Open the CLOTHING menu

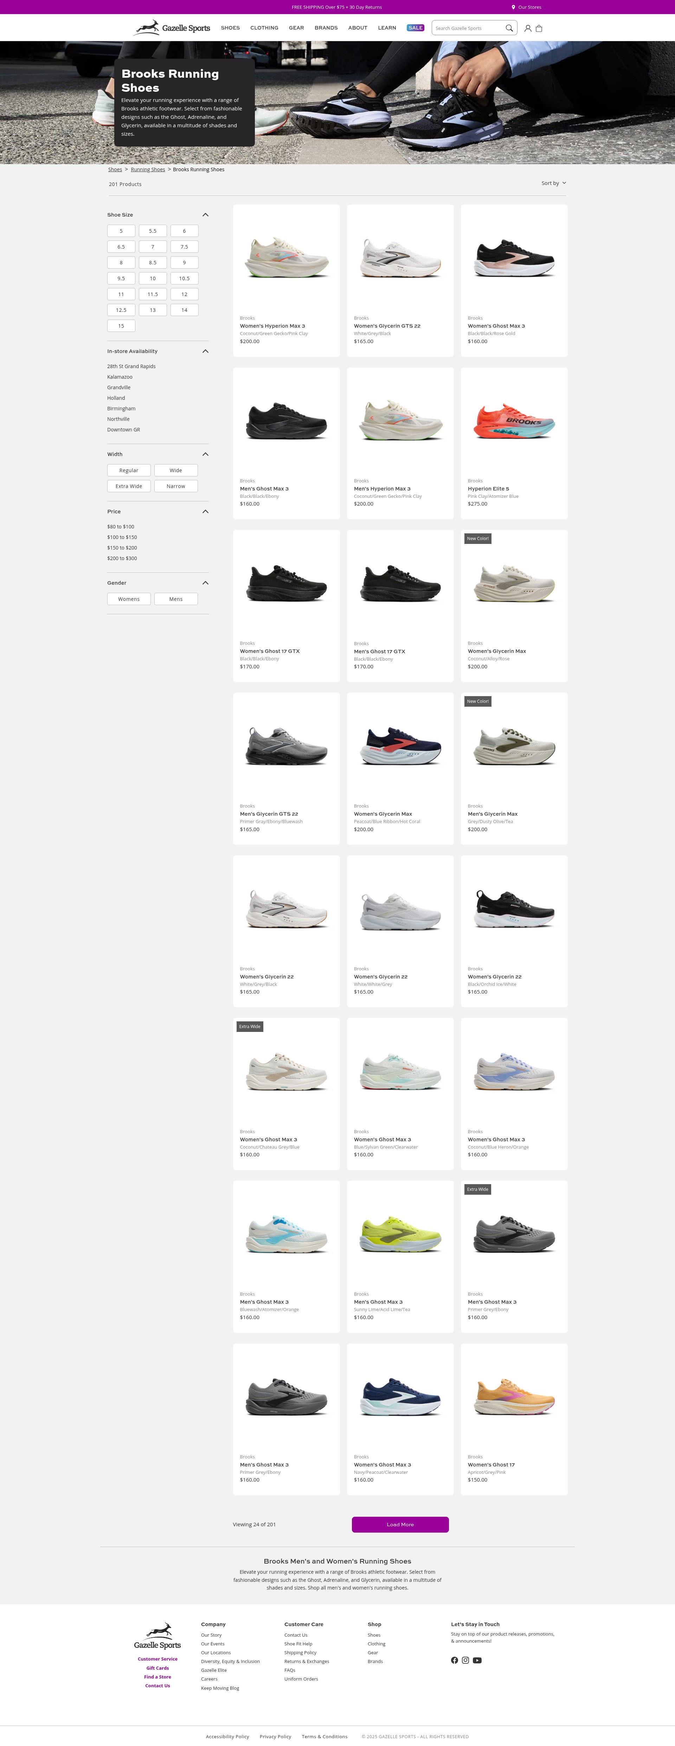point(264,28)
